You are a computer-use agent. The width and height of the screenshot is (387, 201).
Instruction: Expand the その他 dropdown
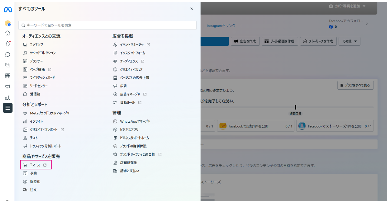pyautogui.click(x=350, y=42)
